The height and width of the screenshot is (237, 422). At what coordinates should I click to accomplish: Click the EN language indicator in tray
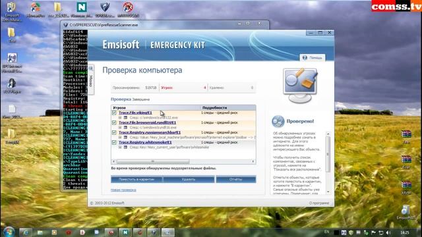[326, 232]
